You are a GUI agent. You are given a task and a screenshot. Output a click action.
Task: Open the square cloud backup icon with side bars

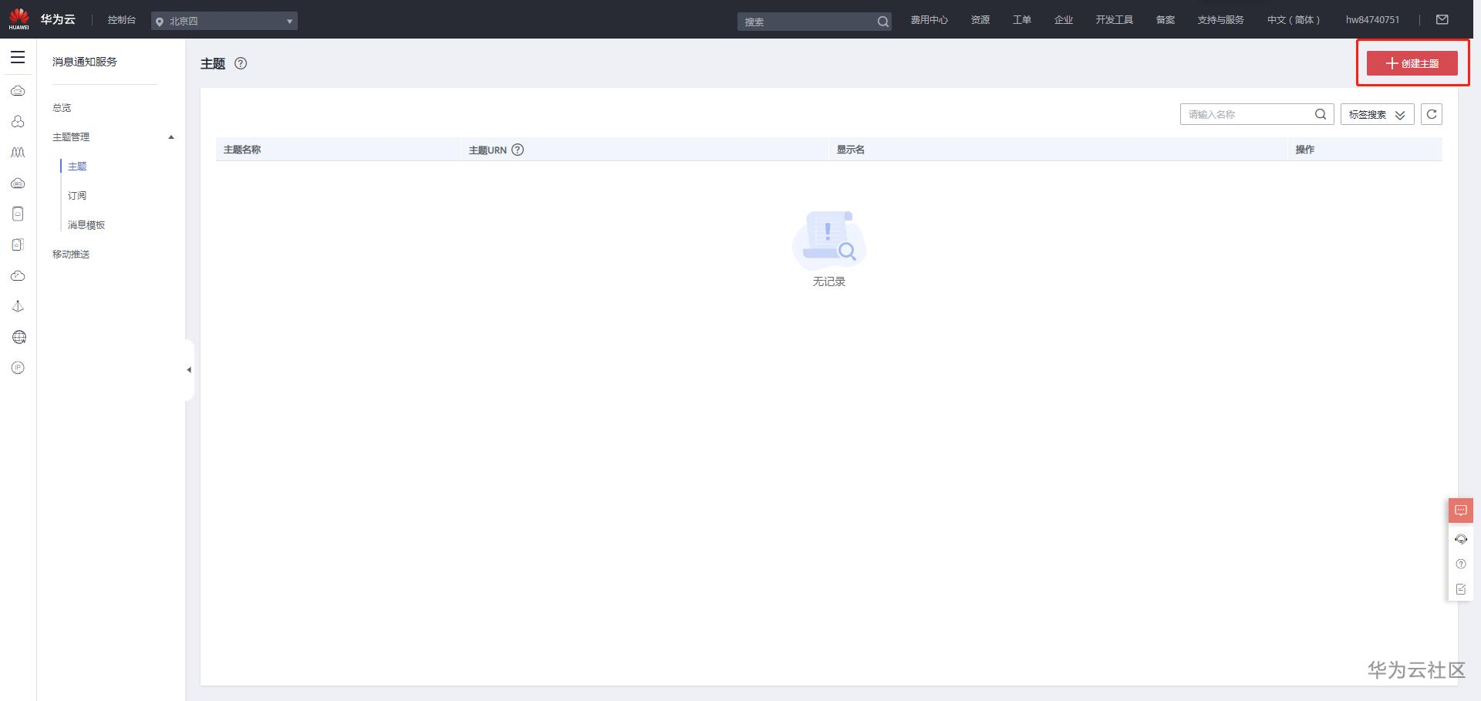pos(18,244)
